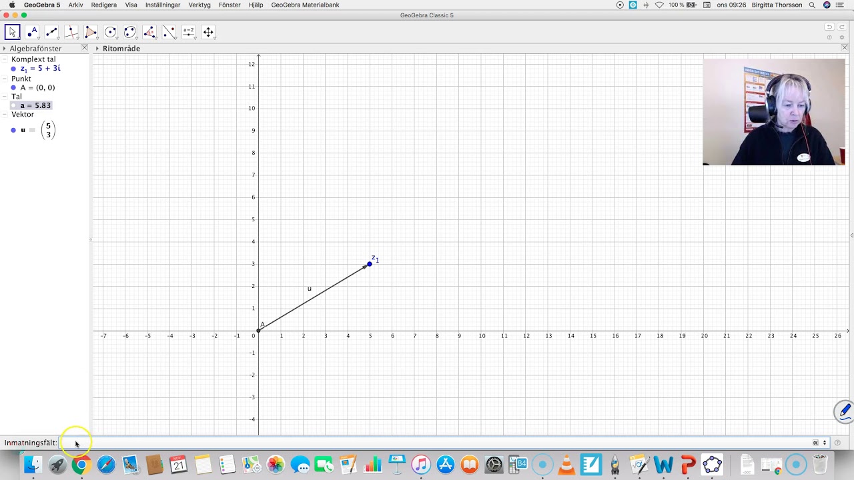Open the Redigera menu

point(103,5)
